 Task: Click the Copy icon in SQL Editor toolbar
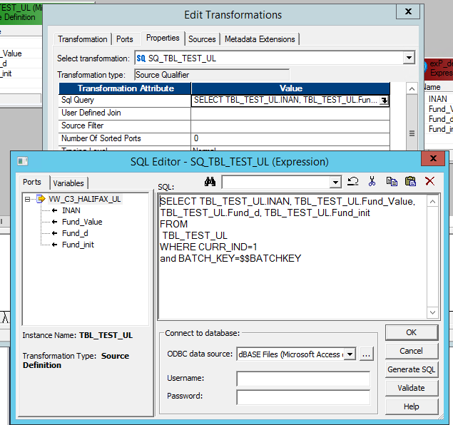point(392,181)
